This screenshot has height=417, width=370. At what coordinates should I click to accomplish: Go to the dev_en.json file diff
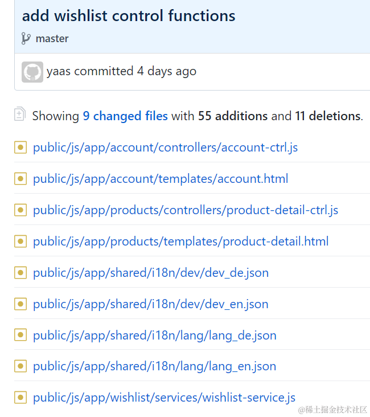[150, 304]
